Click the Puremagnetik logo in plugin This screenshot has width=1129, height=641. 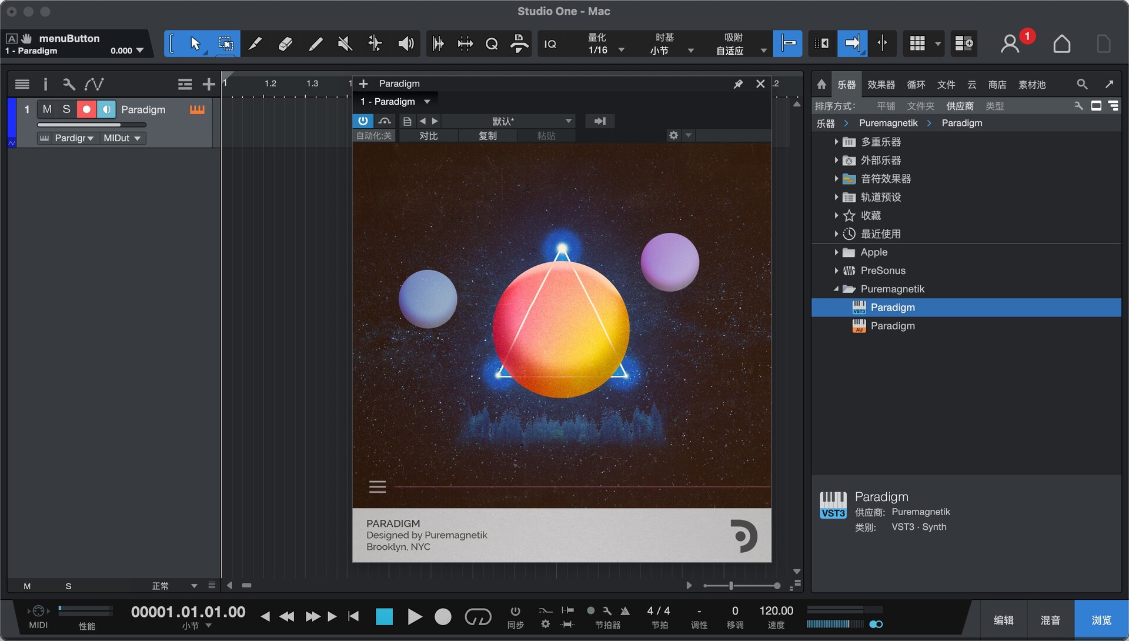point(743,536)
